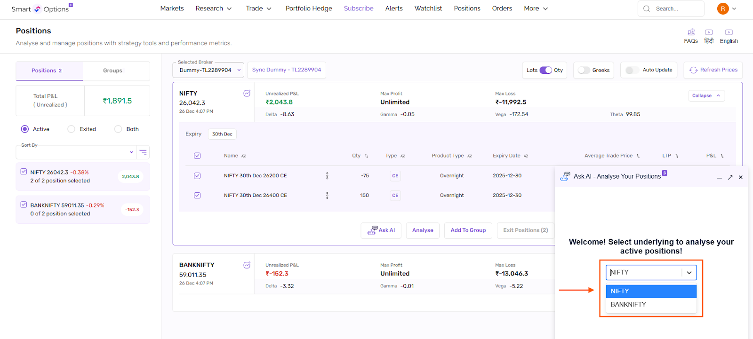Click the sort order filter icon

pos(143,152)
